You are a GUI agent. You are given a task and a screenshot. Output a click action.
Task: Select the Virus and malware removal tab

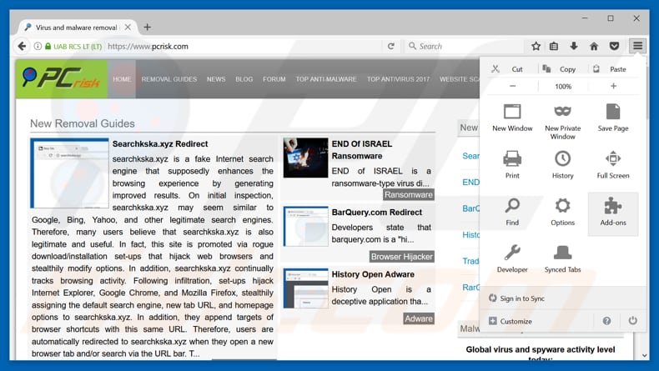pyautogui.click(x=77, y=28)
